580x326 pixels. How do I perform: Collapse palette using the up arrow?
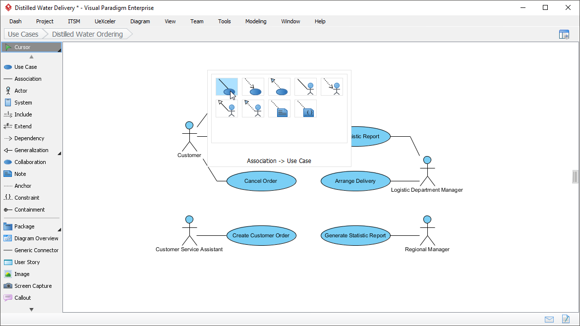[x=31, y=56]
